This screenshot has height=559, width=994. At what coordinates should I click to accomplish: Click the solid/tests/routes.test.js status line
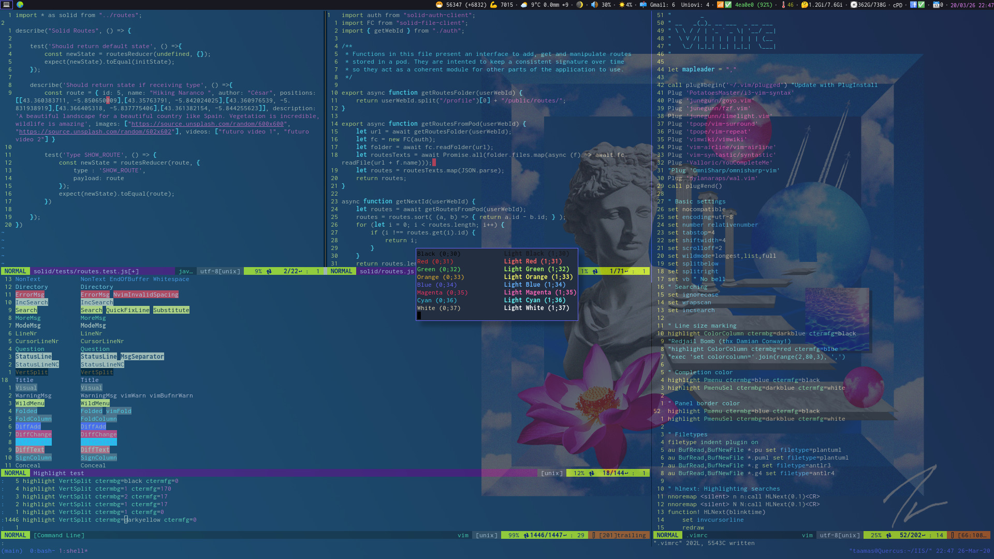(85, 271)
